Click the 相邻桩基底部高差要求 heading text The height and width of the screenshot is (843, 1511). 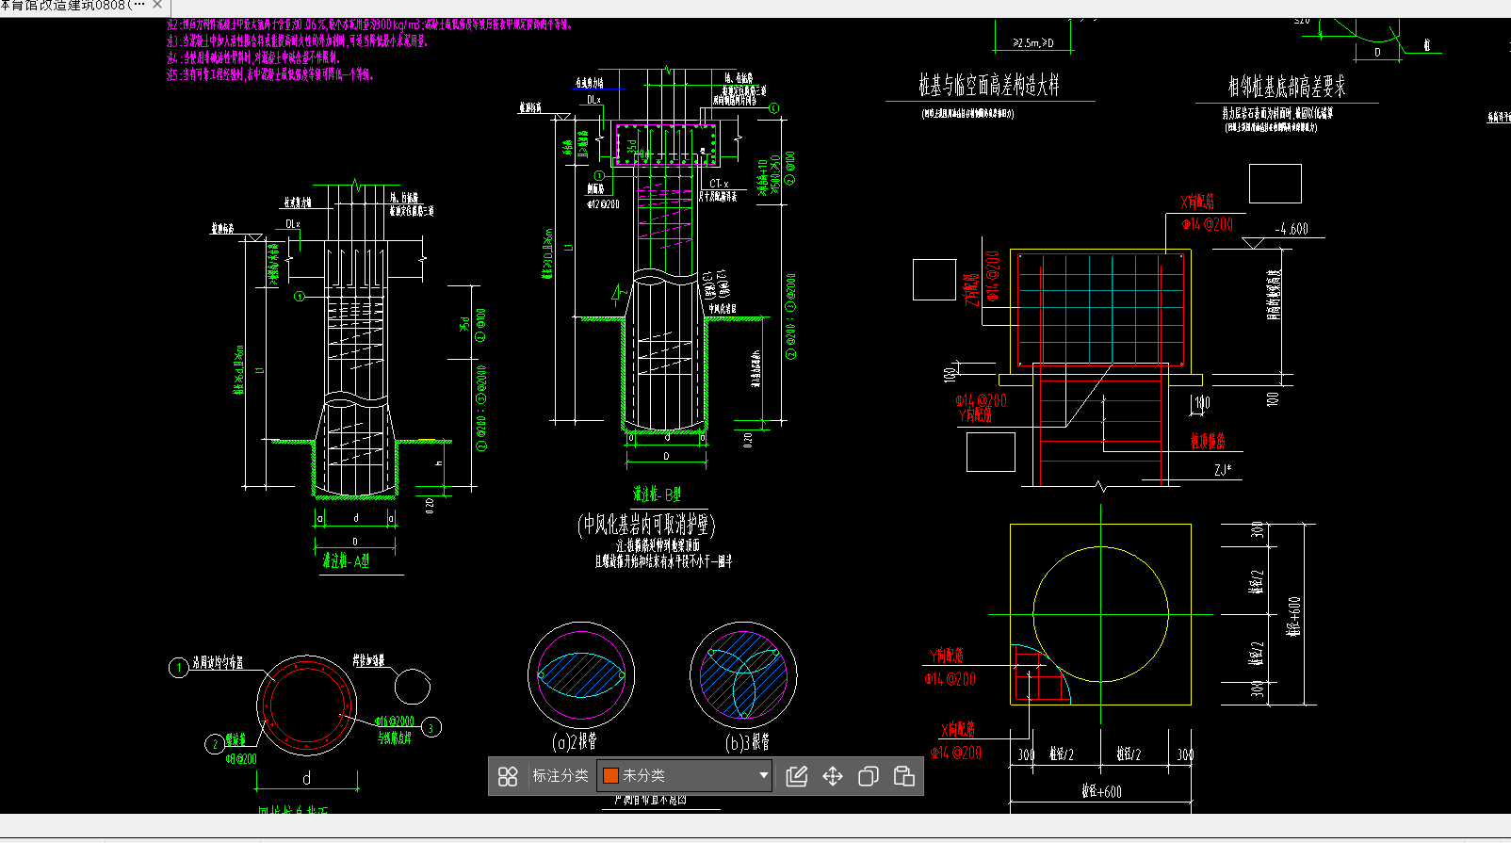pos(1286,88)
